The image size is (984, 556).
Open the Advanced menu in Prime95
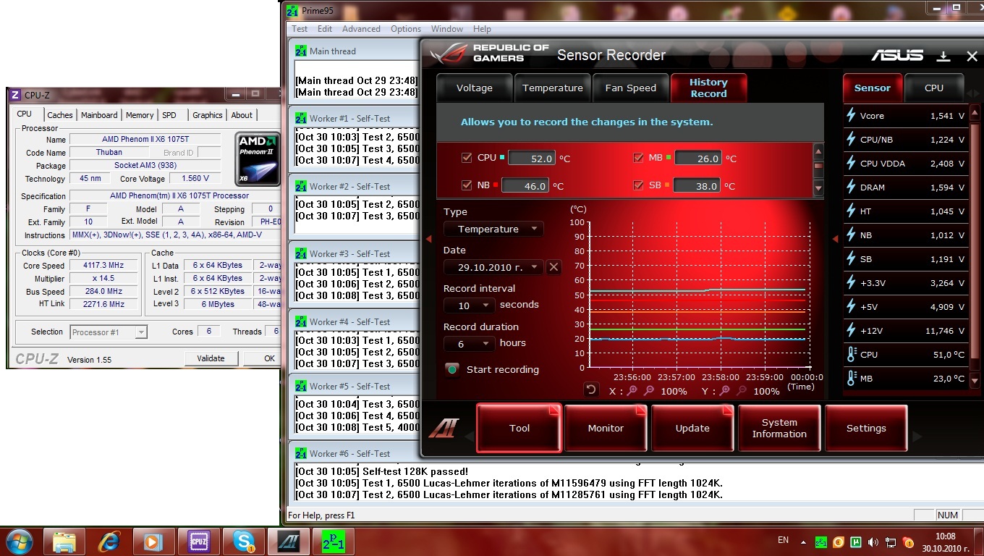coord(361,29)
